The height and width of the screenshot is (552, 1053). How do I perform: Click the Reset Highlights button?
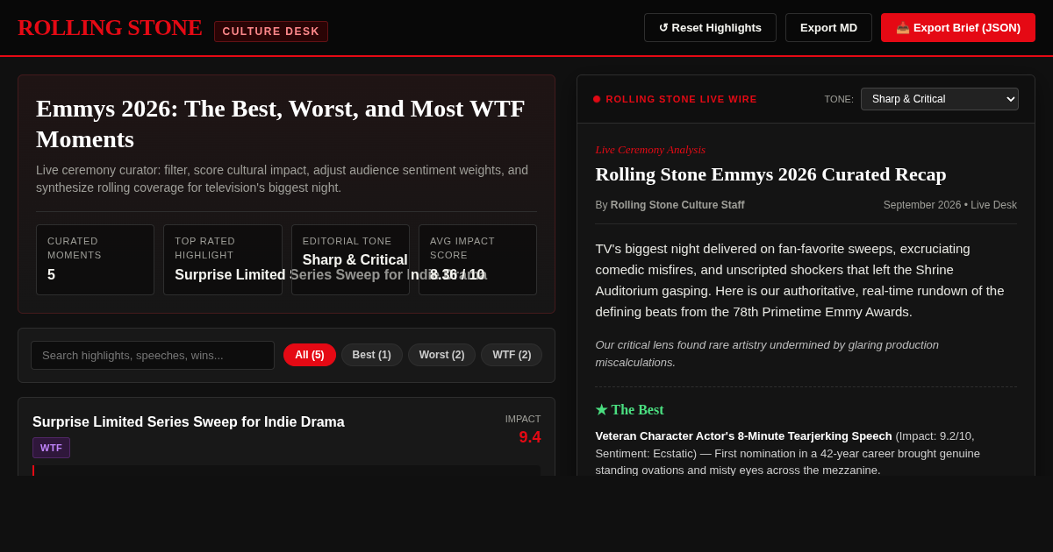pyautogui.click(x=710, y=27)
